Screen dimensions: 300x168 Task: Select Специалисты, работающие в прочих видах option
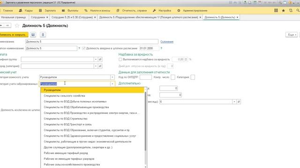(92, 141)
